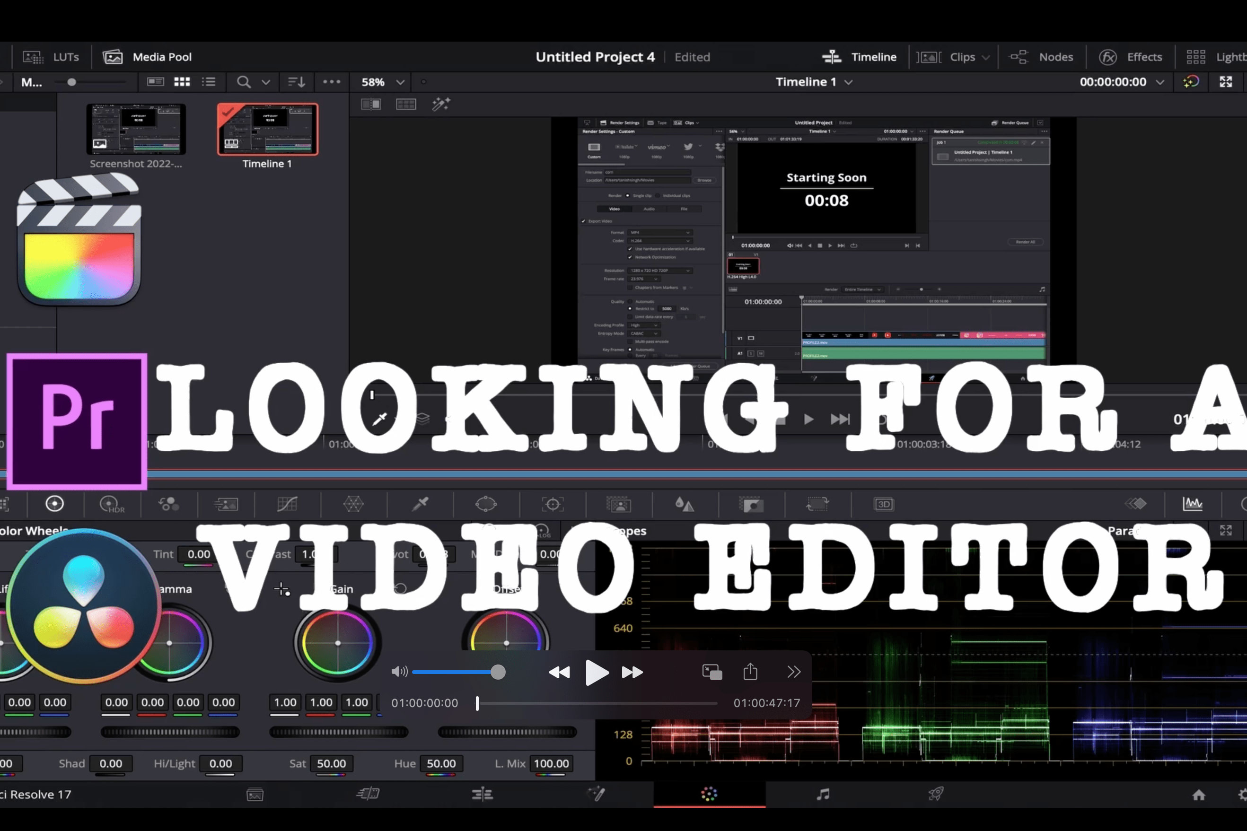The width and height of the screenshot is (1247, 831).
Task: Select the Timeline 1 thumbnail
Action: click(268, 129)
